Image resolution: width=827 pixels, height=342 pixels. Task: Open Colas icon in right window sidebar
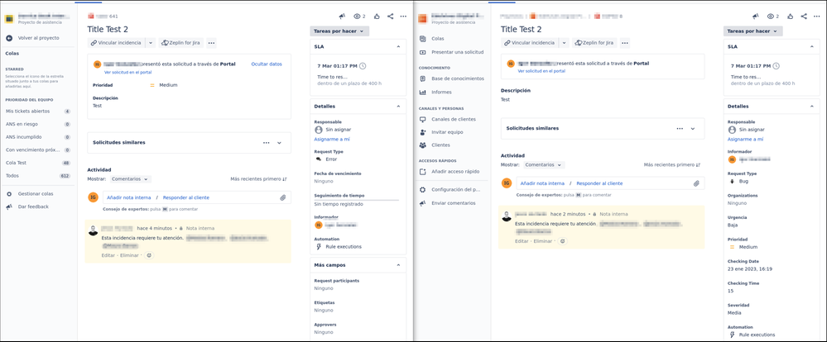pos(422,38)
